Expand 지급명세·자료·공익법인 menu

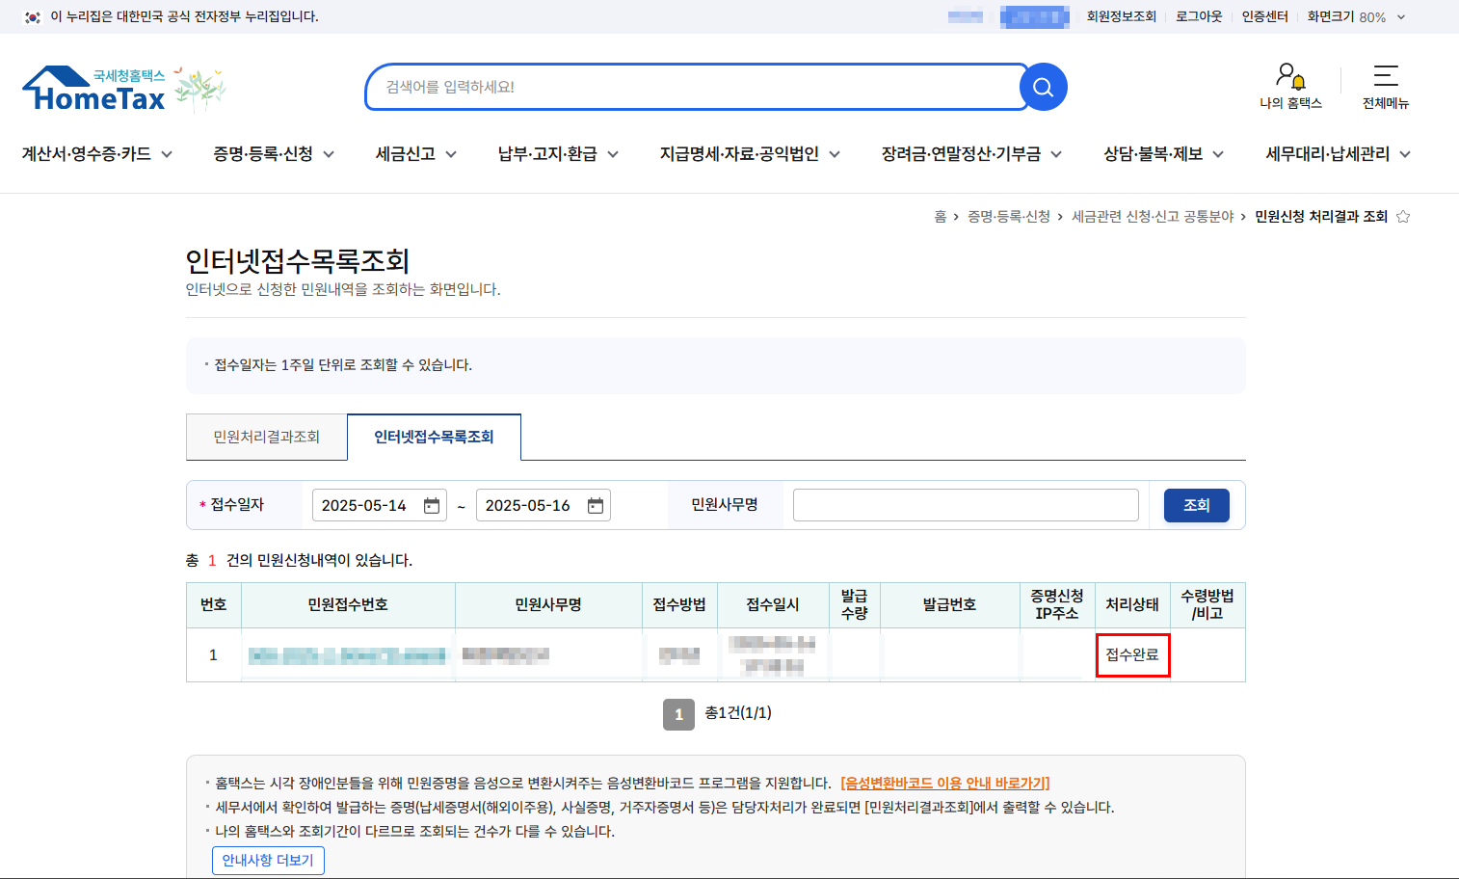pyautogui.click(x=750, y=154)
